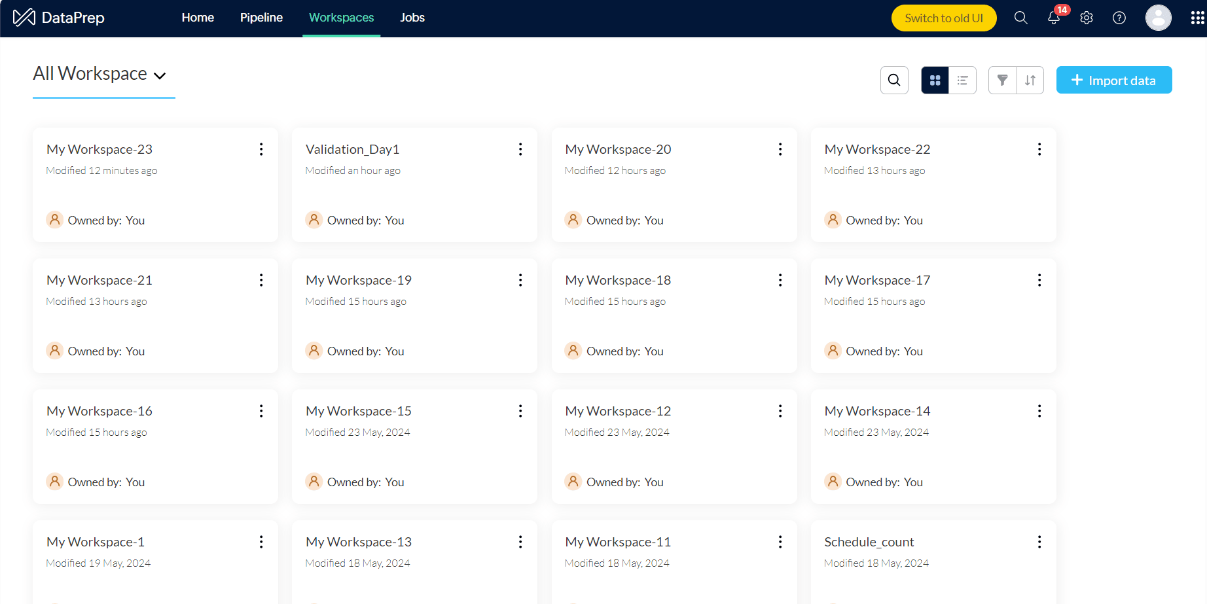Open the My Workspace-19 card title

pos(359,280)
